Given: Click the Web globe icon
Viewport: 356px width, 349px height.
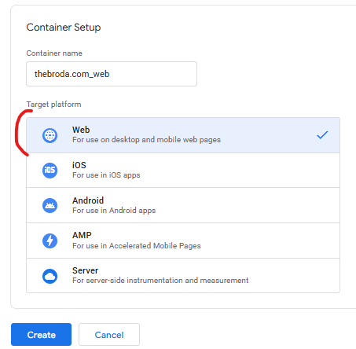Looking at the screenshot, I should click(x=50, y=135).
